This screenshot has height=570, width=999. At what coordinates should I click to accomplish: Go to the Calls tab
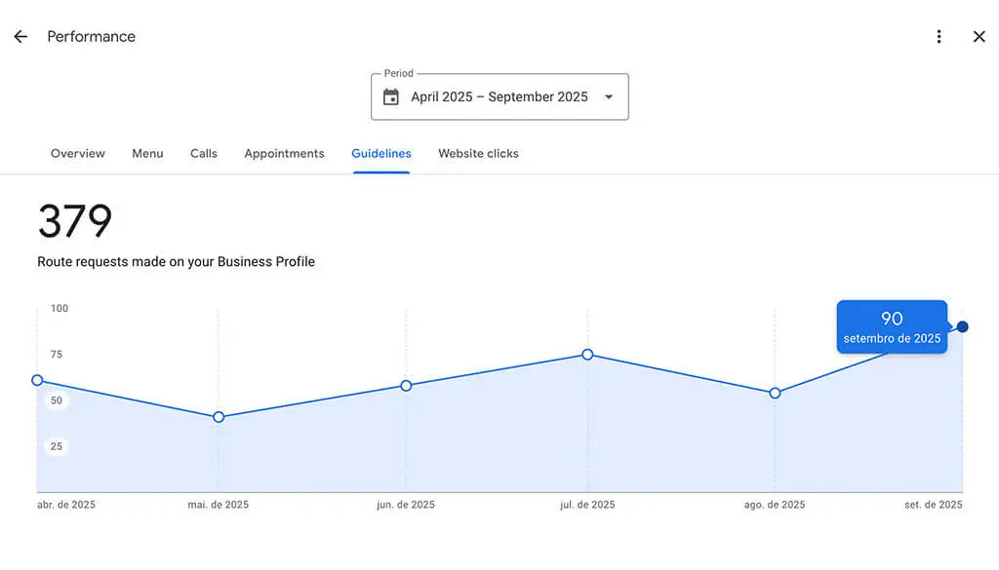[204, 154]
